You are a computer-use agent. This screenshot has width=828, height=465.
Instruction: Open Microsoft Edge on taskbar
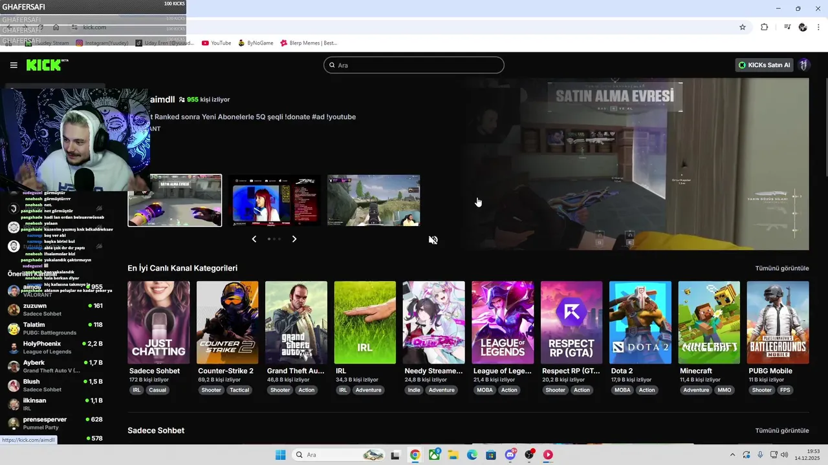[x=472, y=455]
